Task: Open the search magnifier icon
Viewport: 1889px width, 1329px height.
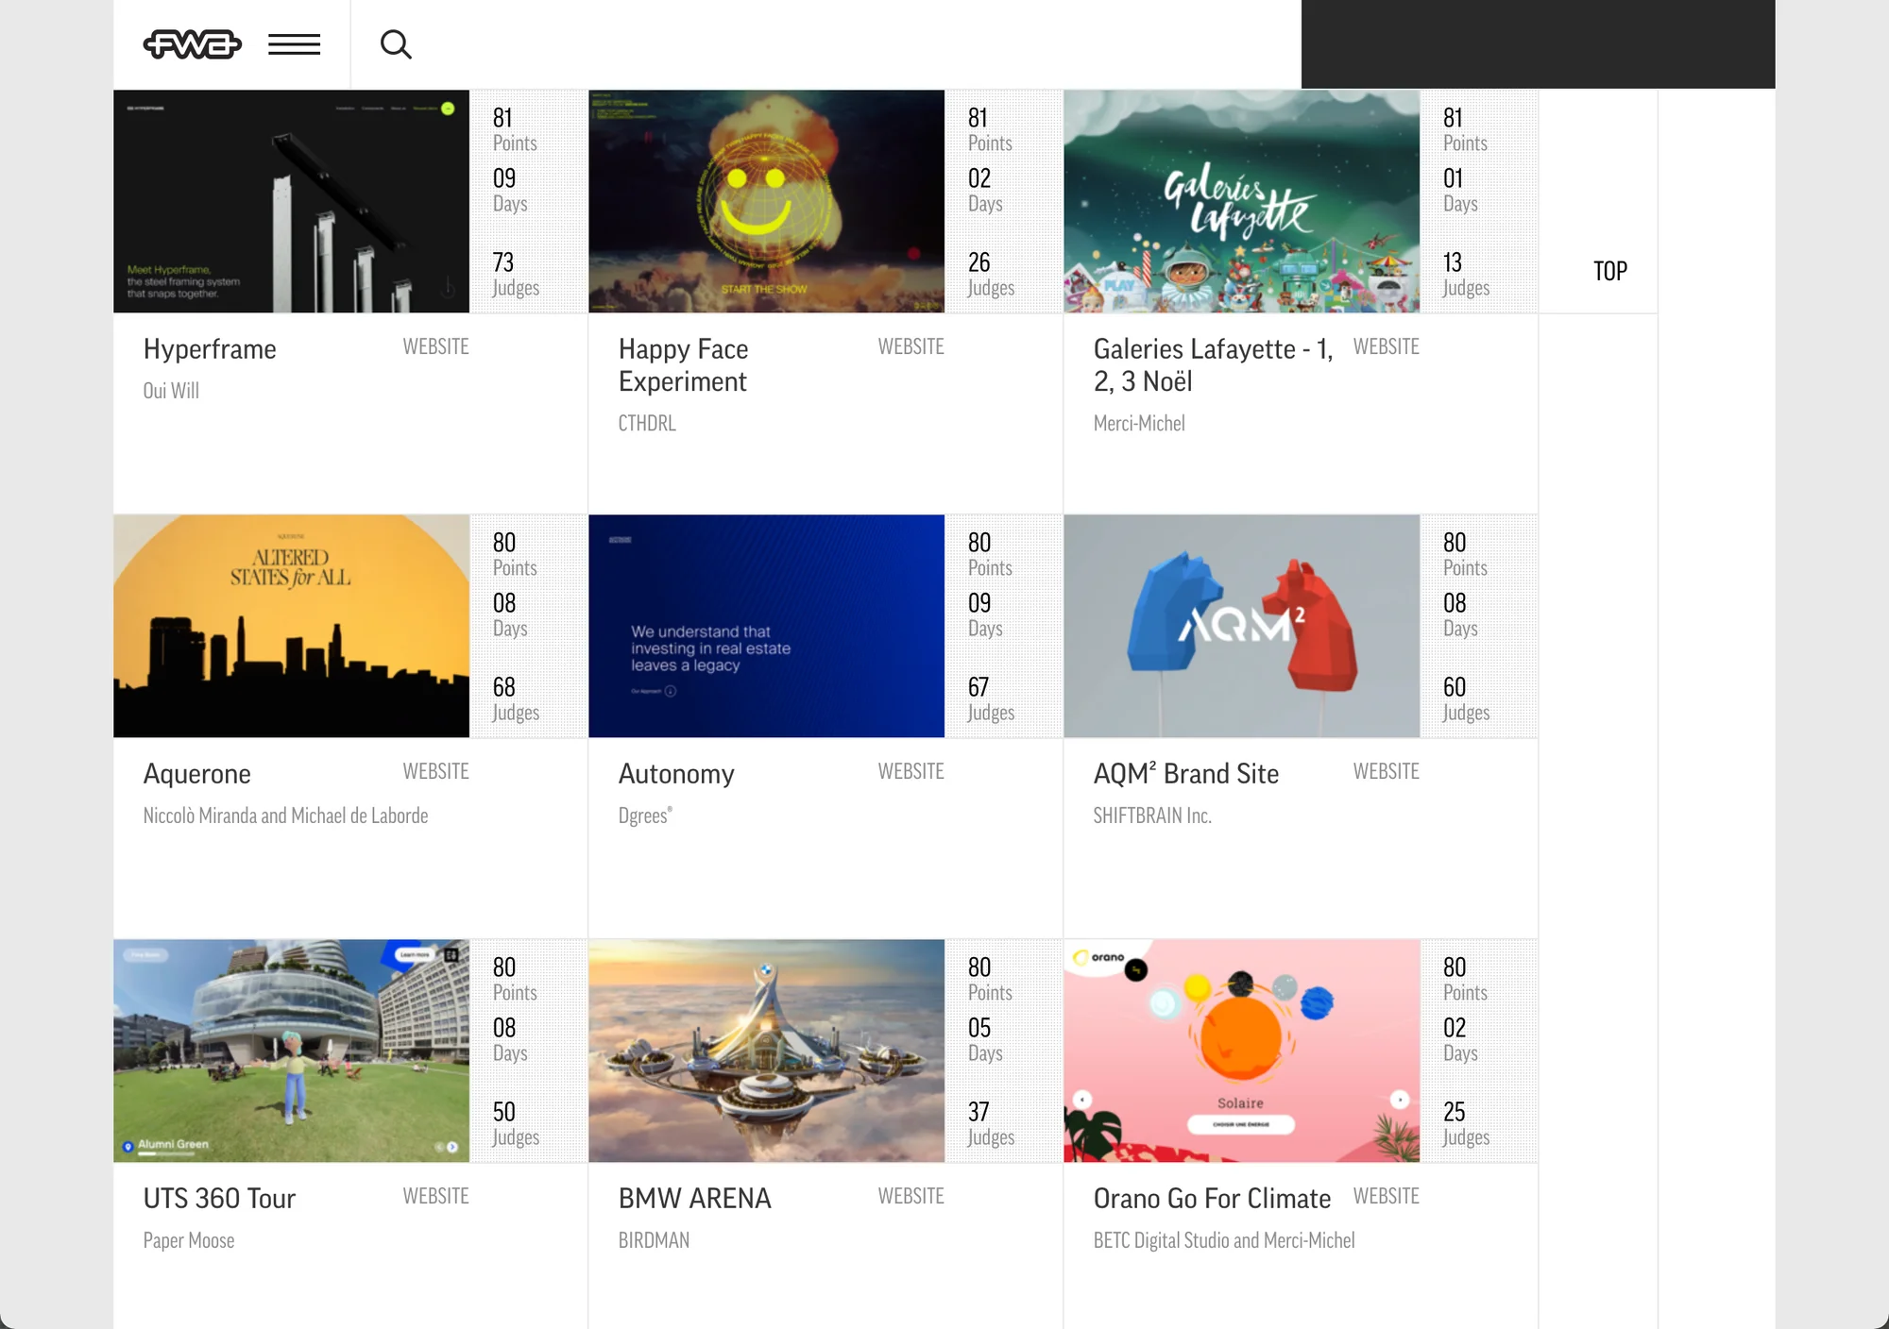Action: point(396,44)
